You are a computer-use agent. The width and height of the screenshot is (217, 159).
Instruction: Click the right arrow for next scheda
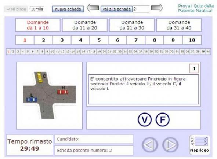(157, 8)
